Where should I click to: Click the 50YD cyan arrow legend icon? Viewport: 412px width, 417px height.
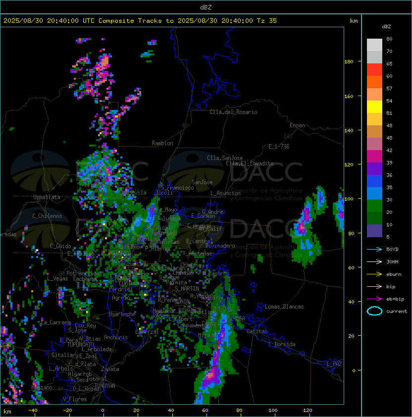[374, 249]
